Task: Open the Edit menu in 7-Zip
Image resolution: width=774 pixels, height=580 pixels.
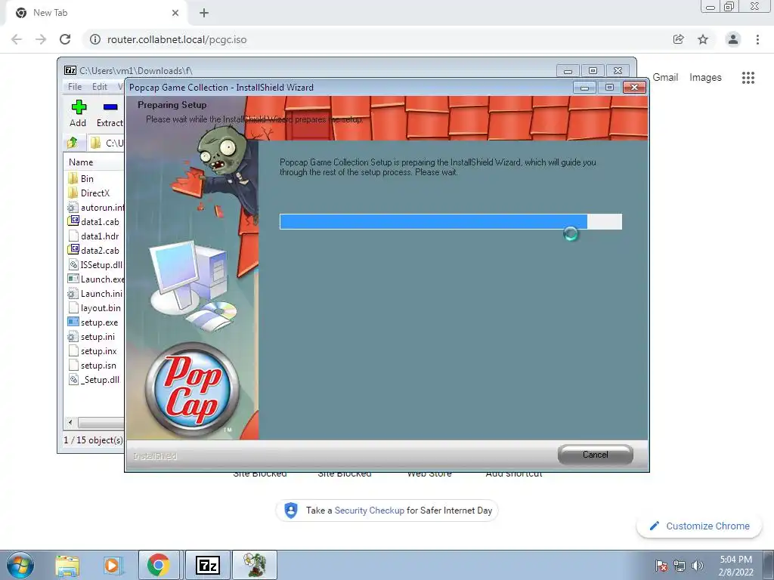Action: click(x=99, y=87)
